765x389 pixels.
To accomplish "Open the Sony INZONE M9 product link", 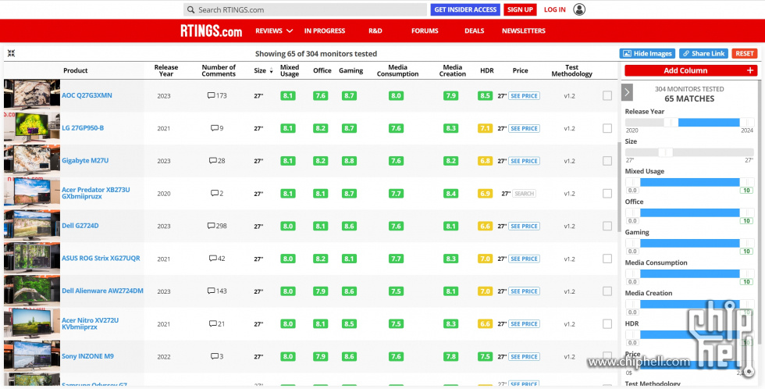I will point(87,356).
